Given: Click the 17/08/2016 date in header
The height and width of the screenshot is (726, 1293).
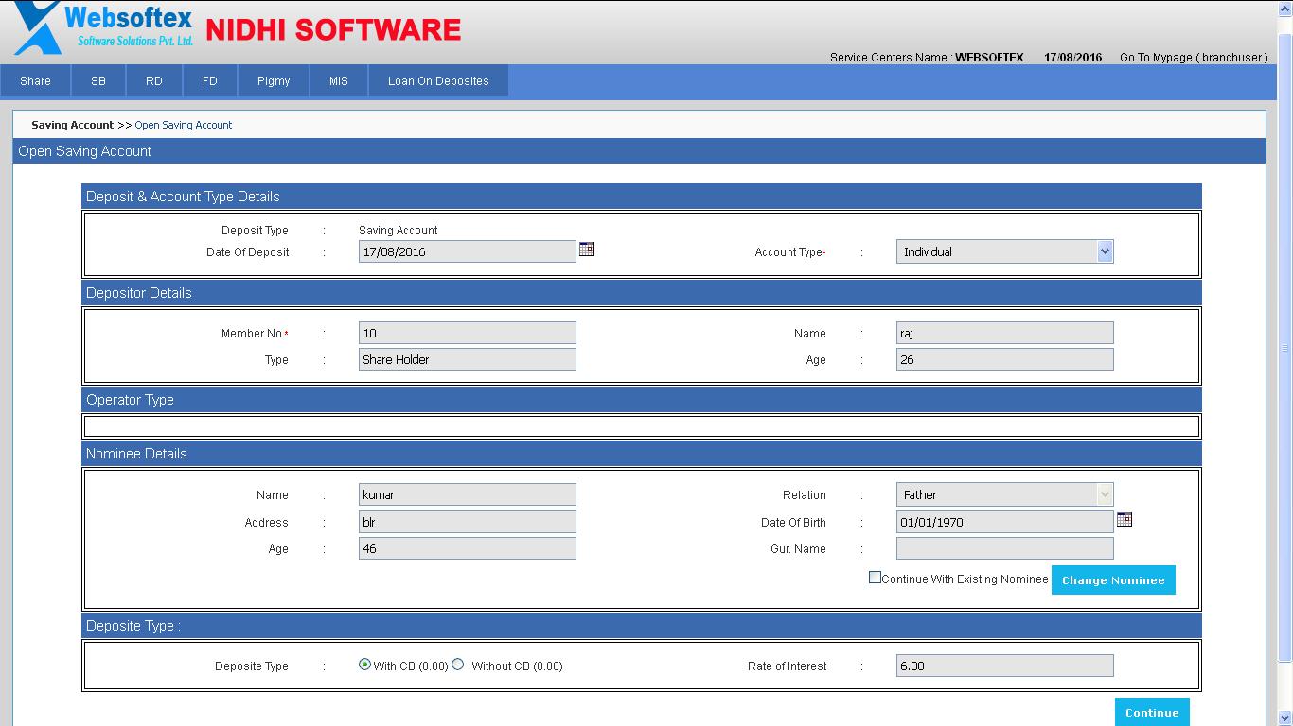Looking at the screenshot, I should 1072,57.
